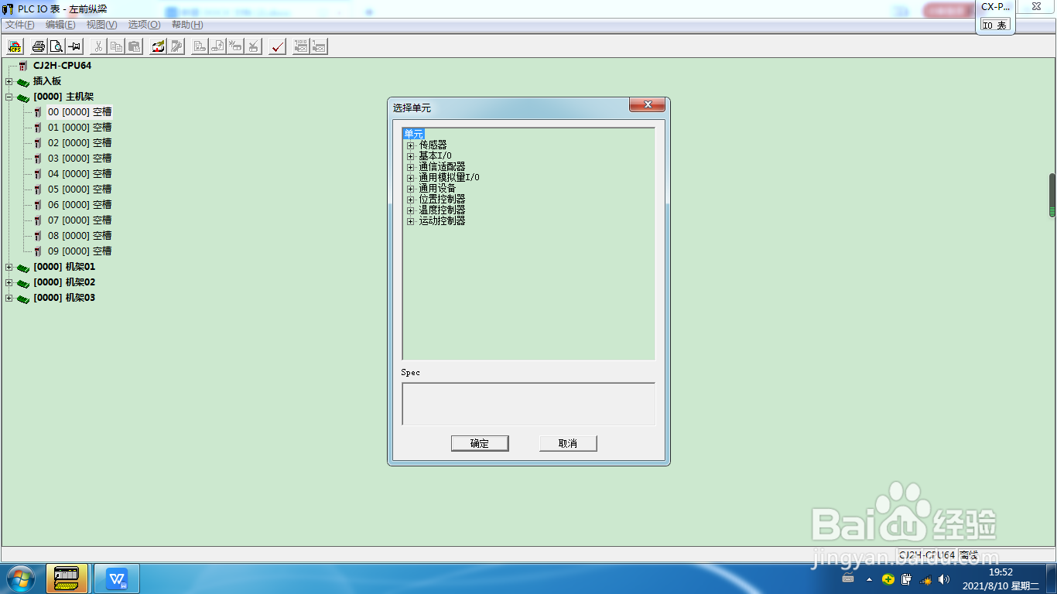Open Print Preview from the toolbar
The image size is (1057, 594).
(x=56, y=46)
